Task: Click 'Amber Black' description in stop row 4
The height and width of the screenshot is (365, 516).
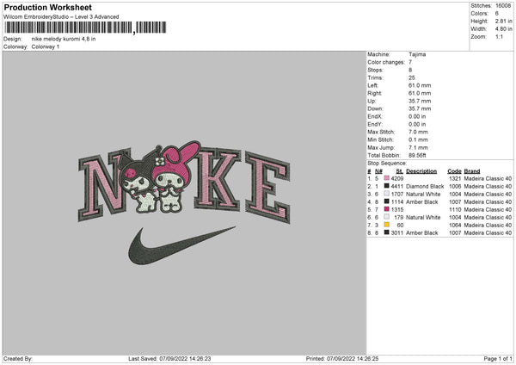Action: click(x=422, y=201)
